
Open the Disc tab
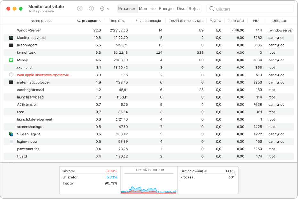tap(181, 9)
